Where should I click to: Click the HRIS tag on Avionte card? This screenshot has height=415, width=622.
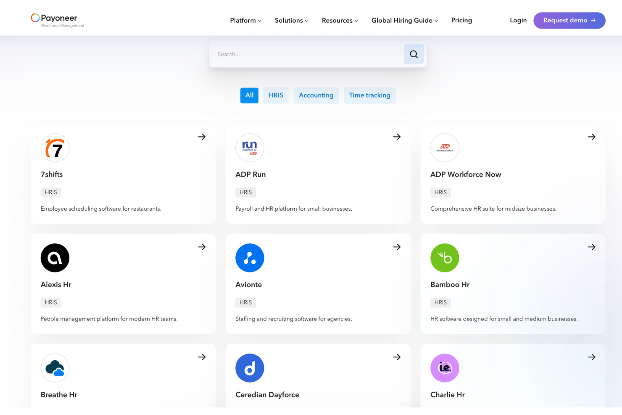point(246,302)
